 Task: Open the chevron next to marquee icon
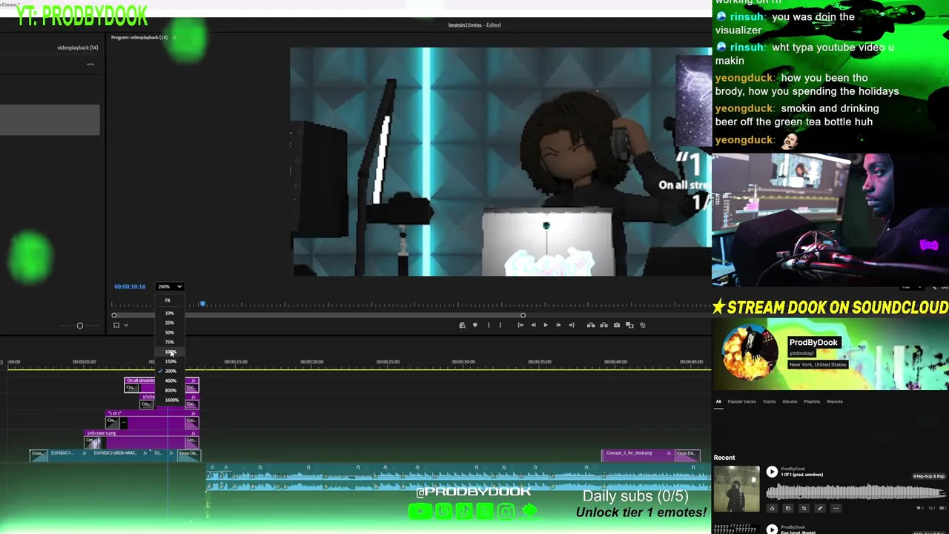126,325
